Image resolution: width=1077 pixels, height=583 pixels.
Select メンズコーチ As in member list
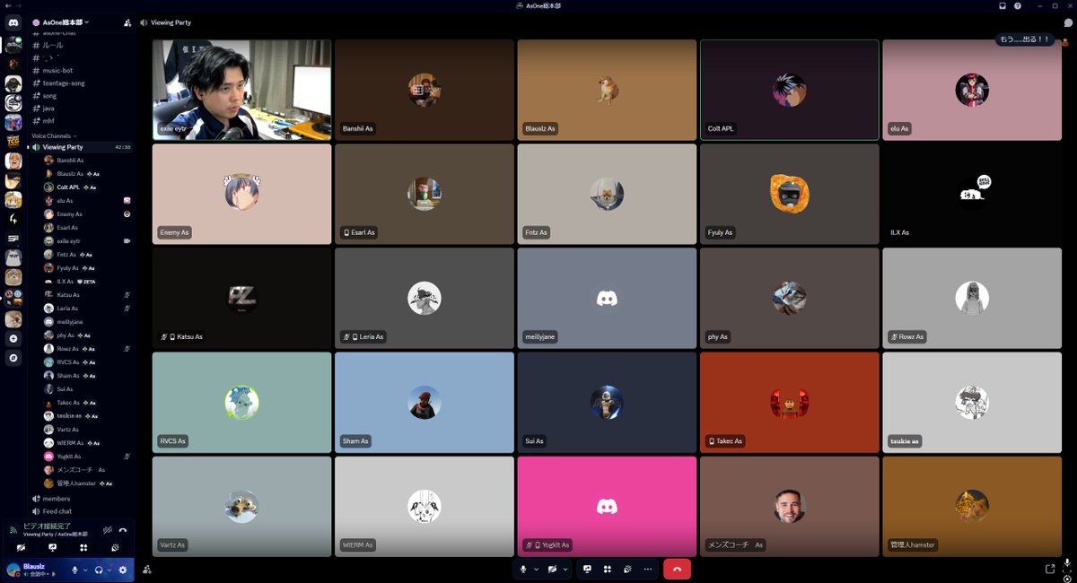87,470
